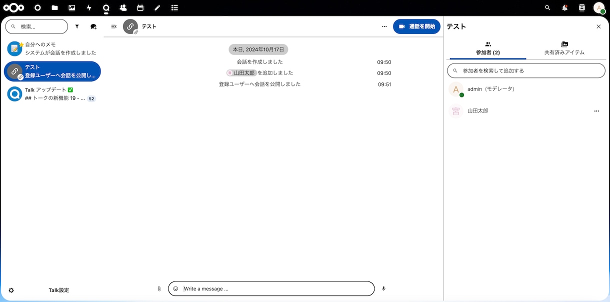This screenshot has height=302, width=610.
Task: Click the 山田太郎 mention chip in chat
Action: 241,73
